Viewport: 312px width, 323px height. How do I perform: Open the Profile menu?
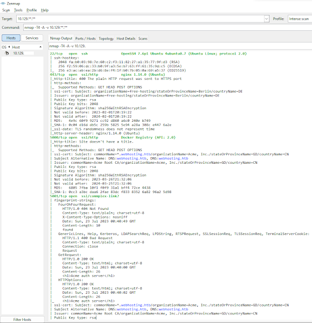(x=32, y=10)
